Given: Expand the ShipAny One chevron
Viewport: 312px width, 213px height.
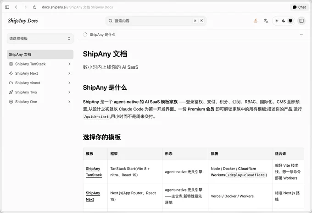Looking at the screenshot, I should click(x=69, y=102).
